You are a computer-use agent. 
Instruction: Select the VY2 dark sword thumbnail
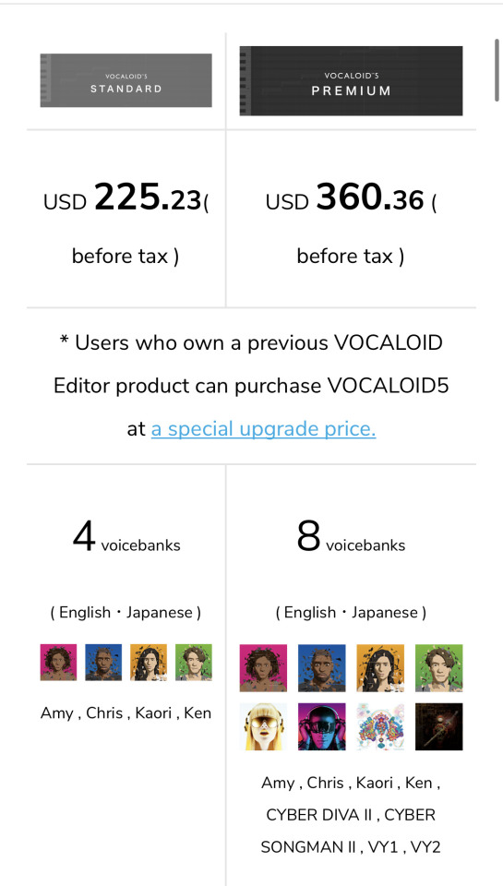439,726
